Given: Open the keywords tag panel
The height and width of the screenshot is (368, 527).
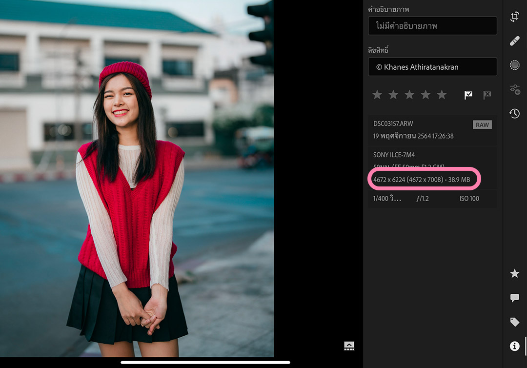Looking at the screenshot, I should click(515, 322).
